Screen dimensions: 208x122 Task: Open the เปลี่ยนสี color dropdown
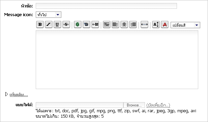[185, 25]
